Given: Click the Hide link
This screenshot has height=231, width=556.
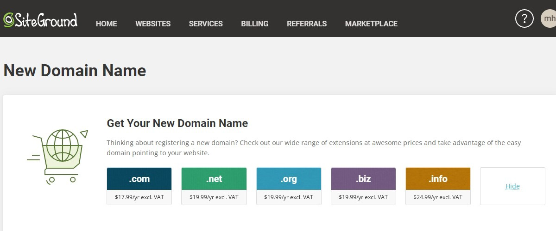Looking at the screenshot, I should coord(512,186).
